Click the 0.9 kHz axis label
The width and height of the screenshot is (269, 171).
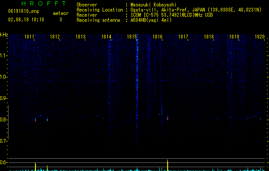(4, 98)
